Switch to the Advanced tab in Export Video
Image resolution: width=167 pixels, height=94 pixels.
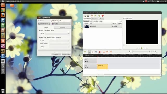pyautogui.click(x=63, y=28)
